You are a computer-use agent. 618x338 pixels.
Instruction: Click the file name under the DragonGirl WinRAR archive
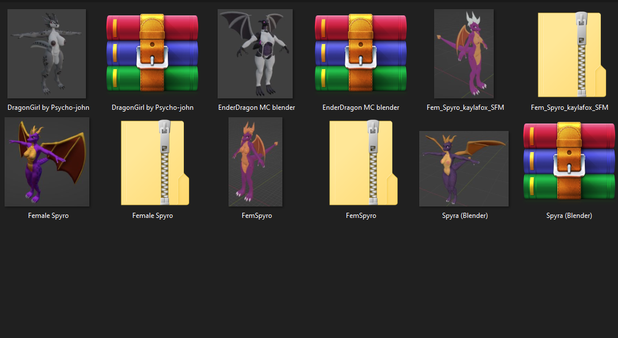[152, 108]
